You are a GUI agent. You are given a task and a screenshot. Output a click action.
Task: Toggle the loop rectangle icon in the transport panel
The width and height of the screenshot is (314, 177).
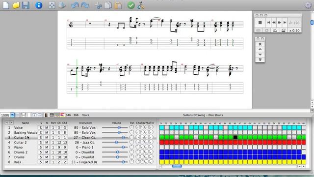click(x=267, y=30)
